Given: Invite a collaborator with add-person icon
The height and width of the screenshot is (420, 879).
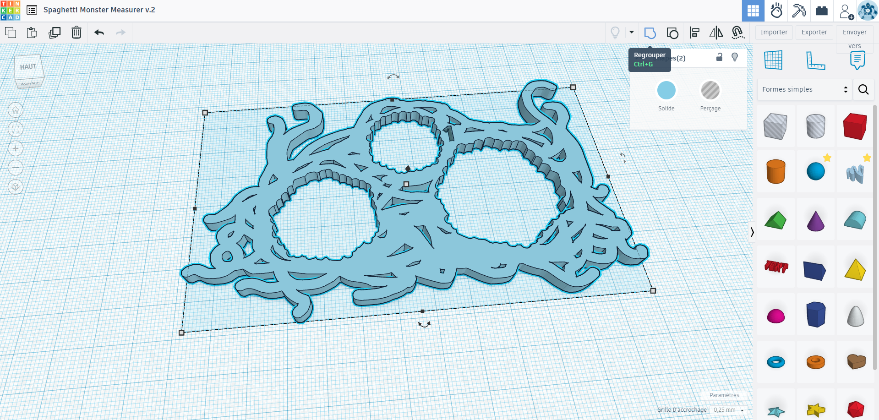Looking at the screenshot, I should coord(846,11).
